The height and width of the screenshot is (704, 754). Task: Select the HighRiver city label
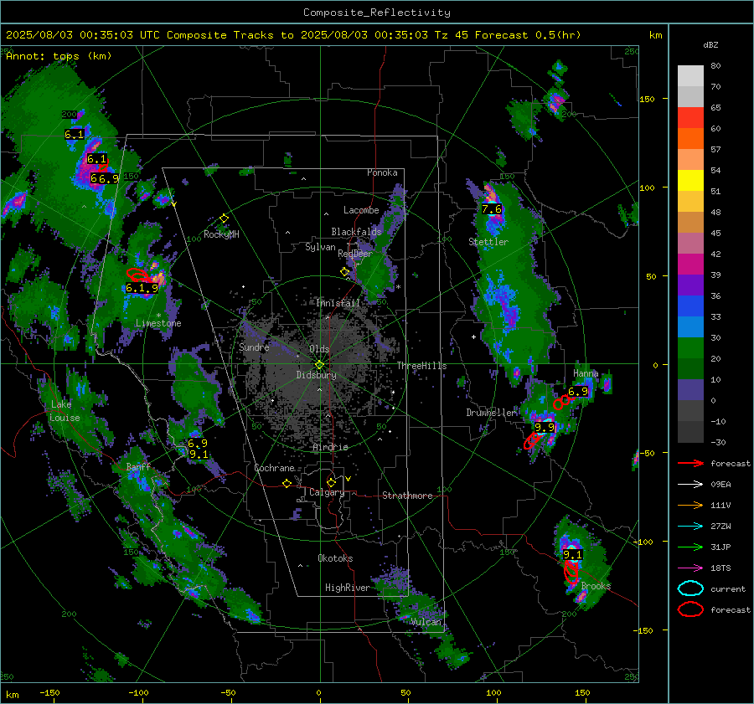pyautogui.click(x=348, y=588)
